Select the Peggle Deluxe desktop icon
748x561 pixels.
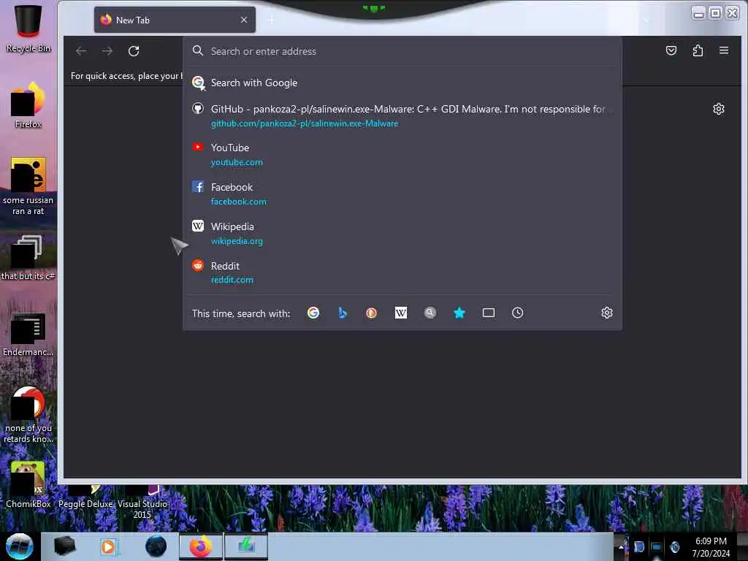click(x=85, y=497)
